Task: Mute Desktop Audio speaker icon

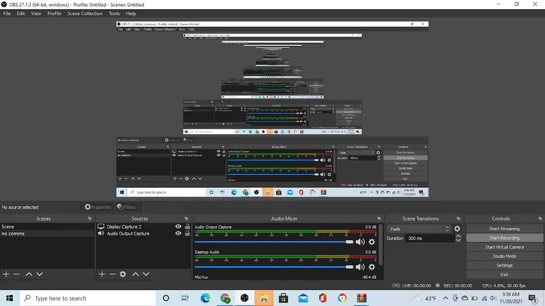Action: [x=360, y=267]
